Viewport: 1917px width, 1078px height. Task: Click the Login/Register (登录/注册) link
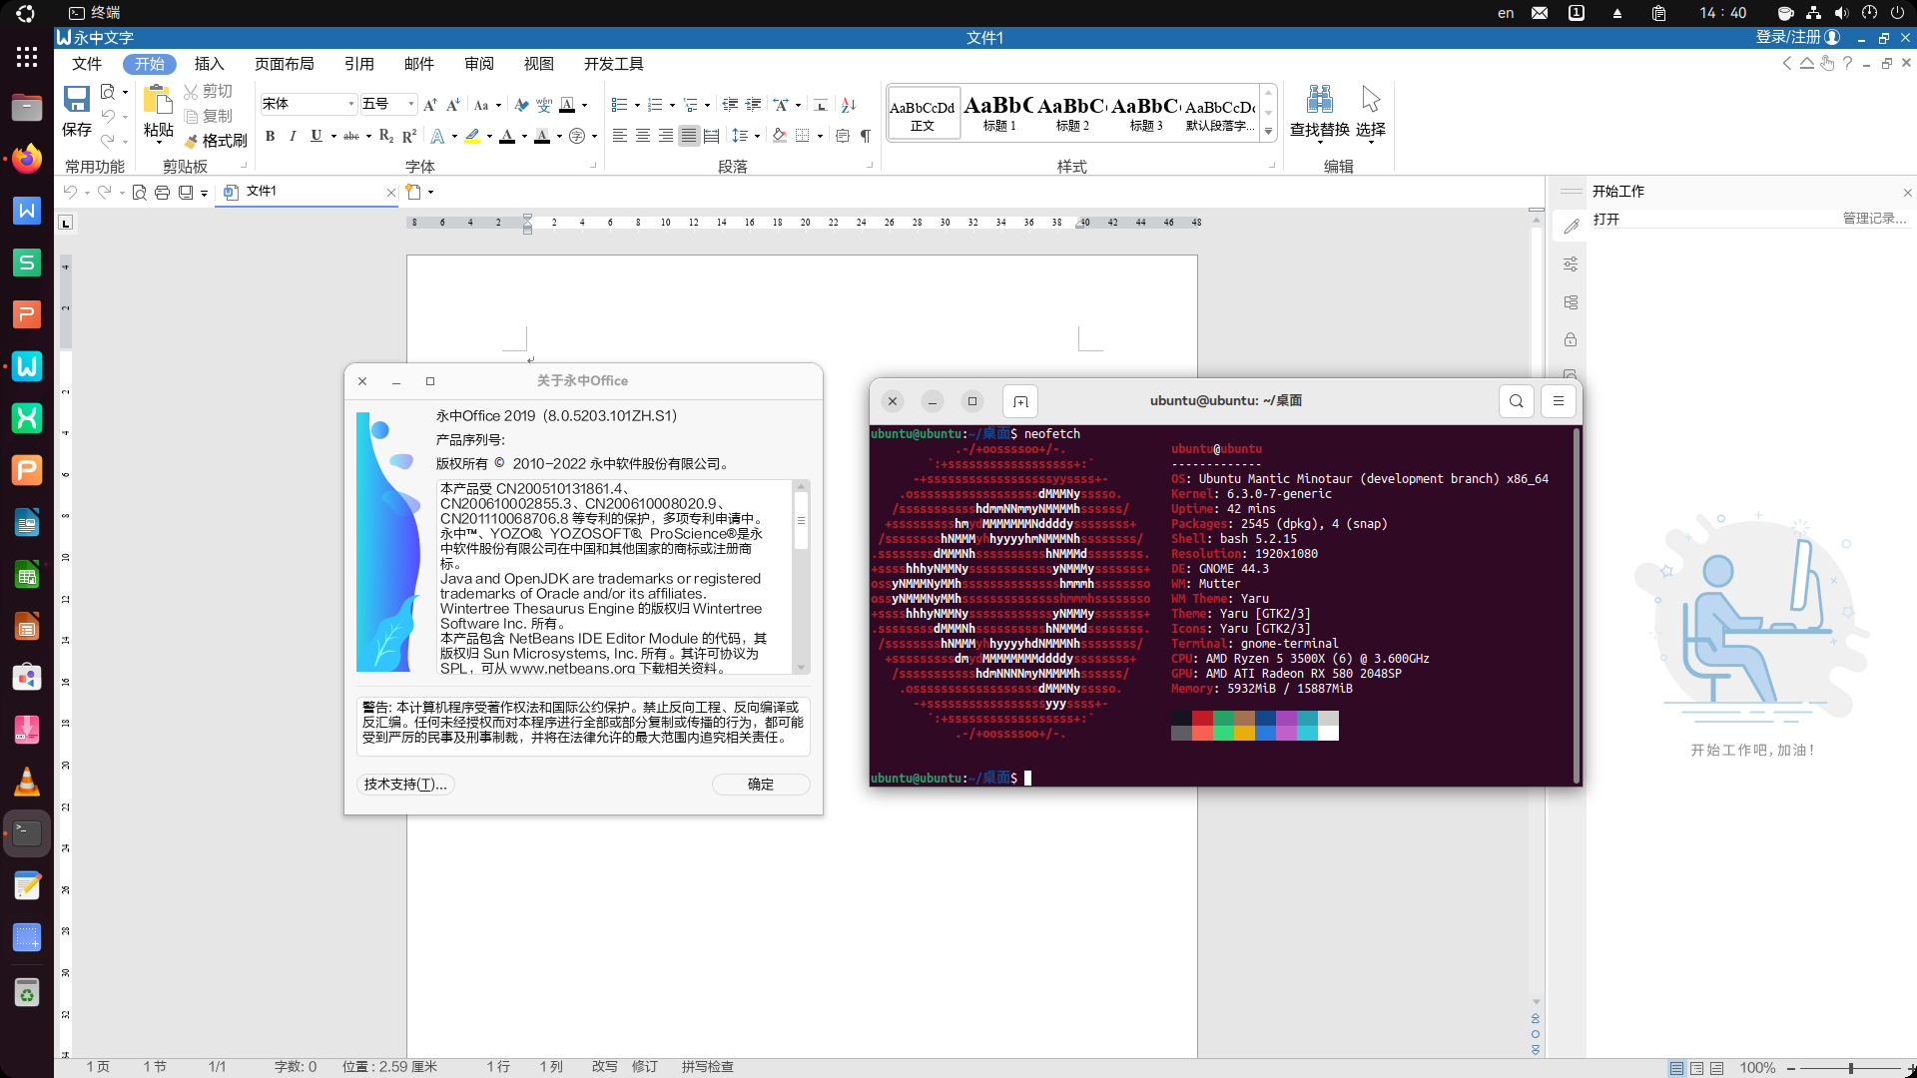tap(1788, 37)
